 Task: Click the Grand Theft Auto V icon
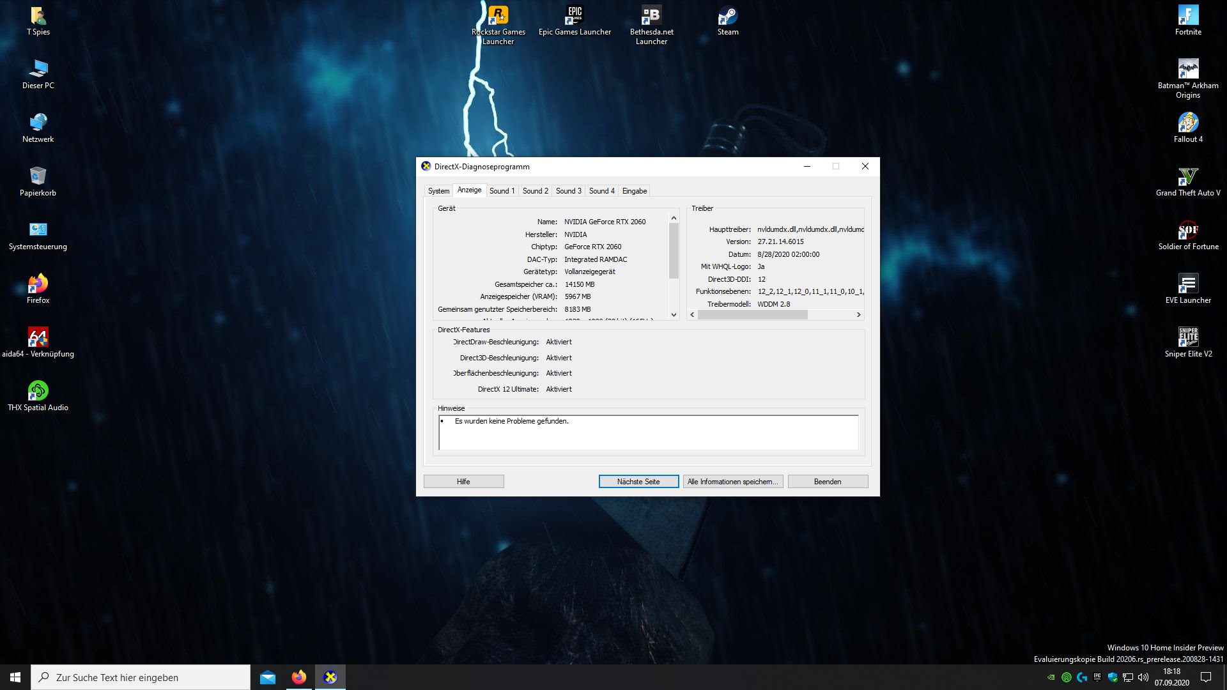pos(1188,176)
